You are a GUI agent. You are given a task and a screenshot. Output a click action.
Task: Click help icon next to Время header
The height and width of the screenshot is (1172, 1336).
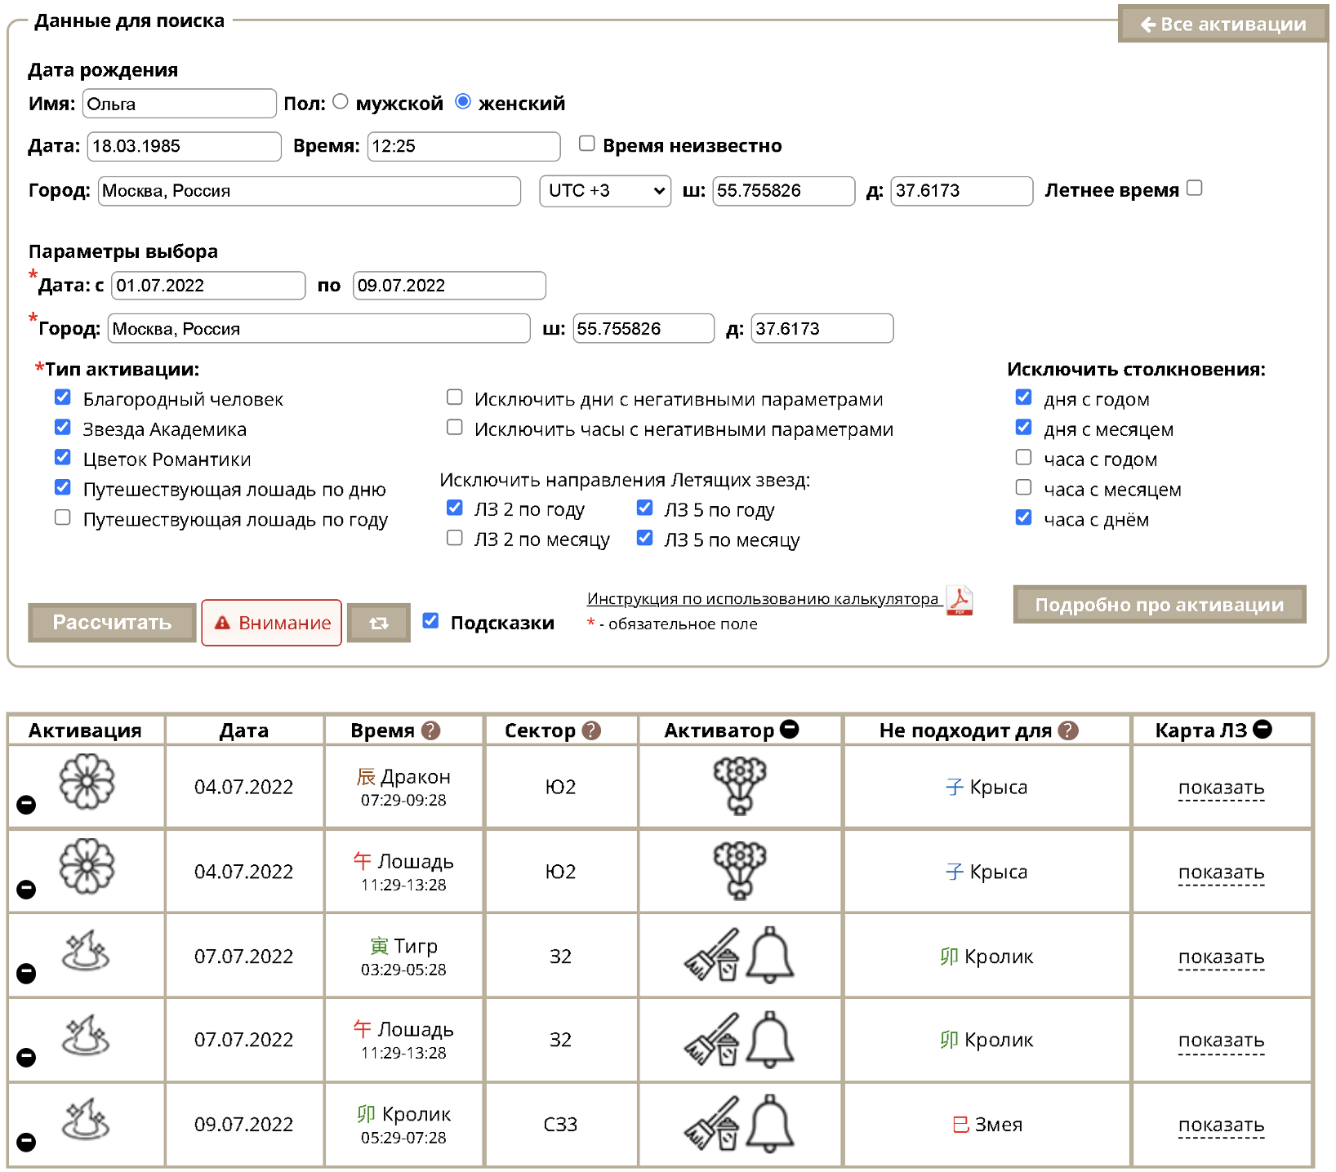pos(431,730)
